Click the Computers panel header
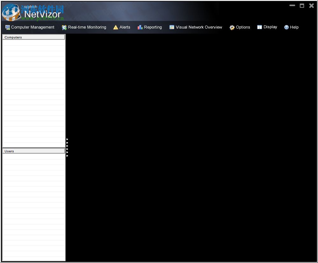 [x=33, y=37]
